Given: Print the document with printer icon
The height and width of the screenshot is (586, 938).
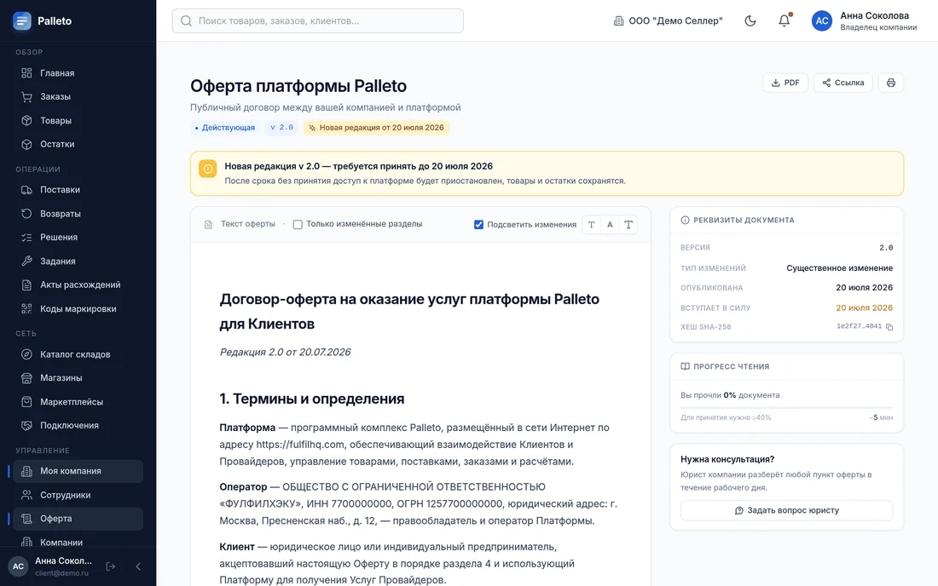Looking at the screenshot, I should tap(891, 83).
